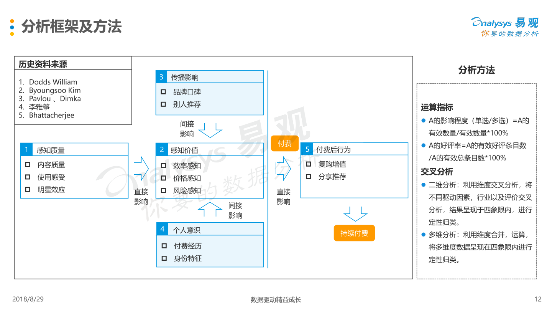Click the Analysys 易观 logo

coord(505,27)
